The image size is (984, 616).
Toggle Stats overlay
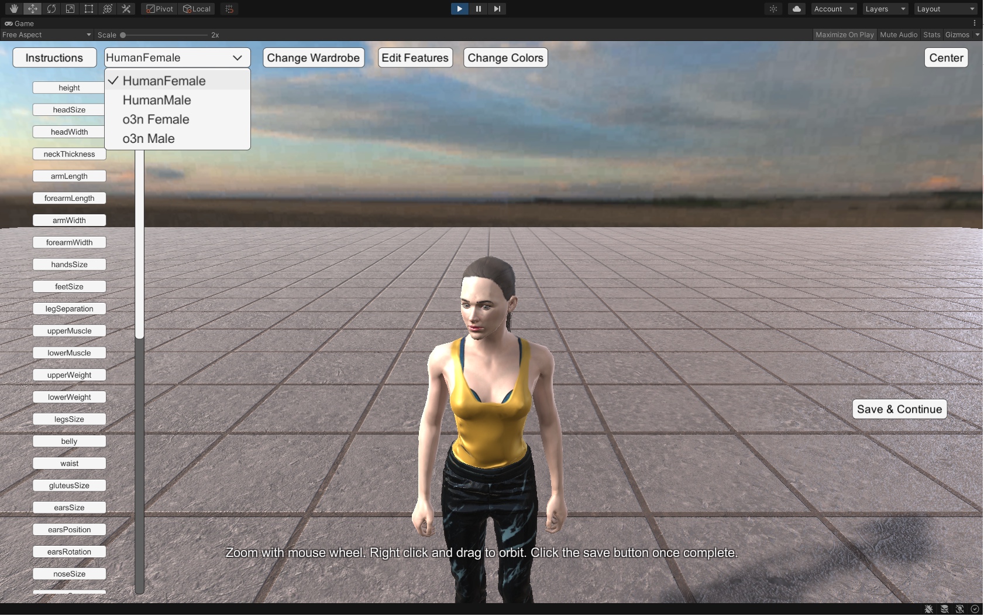click(x=932, y=35)
